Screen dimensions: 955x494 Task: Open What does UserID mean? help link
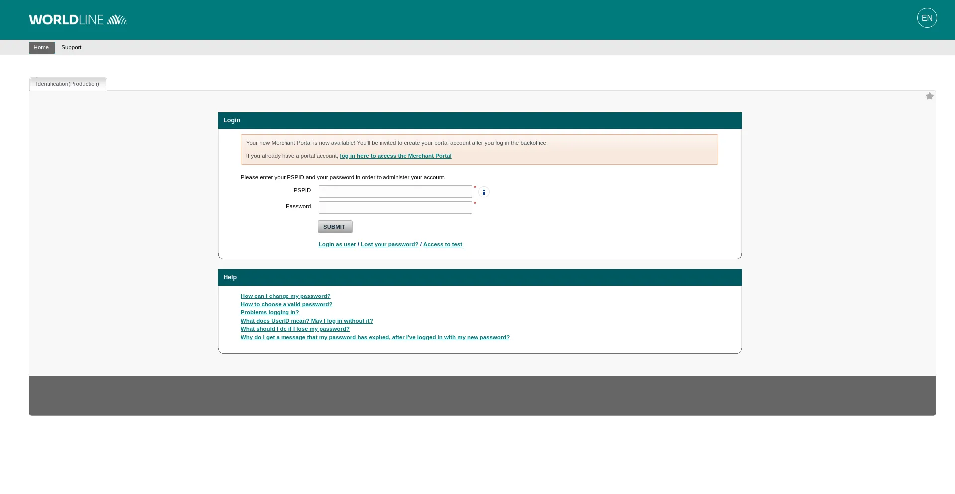pyautogui.click(x=306, y=321)
